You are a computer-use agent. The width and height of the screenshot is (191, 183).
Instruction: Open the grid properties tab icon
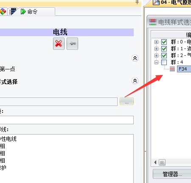(13, 11)
